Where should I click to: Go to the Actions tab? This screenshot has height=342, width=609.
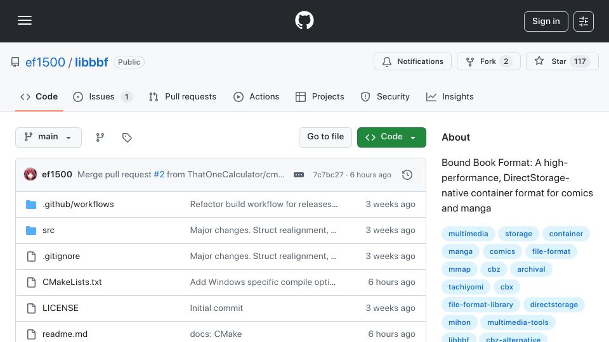(x=256, y=96)
